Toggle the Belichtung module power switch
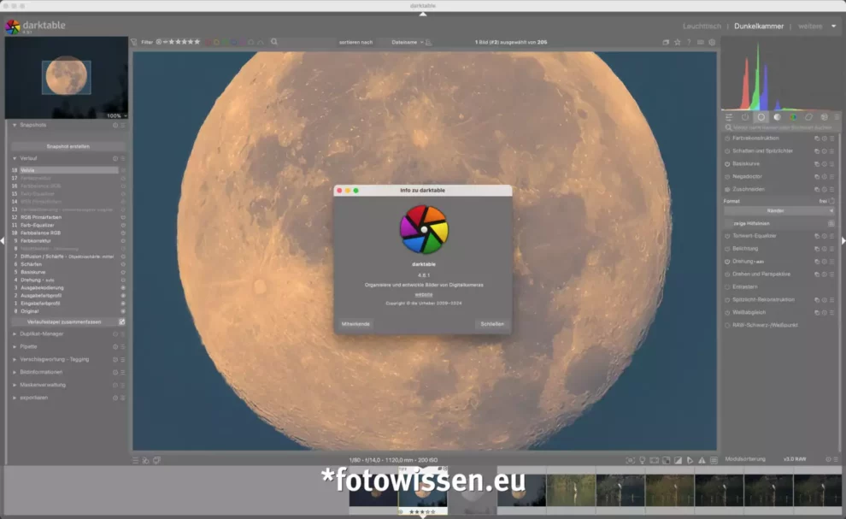This screenshot has height=519, width=846. 727,249
